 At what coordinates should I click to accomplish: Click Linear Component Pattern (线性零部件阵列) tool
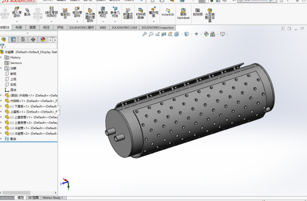[51, 12]
